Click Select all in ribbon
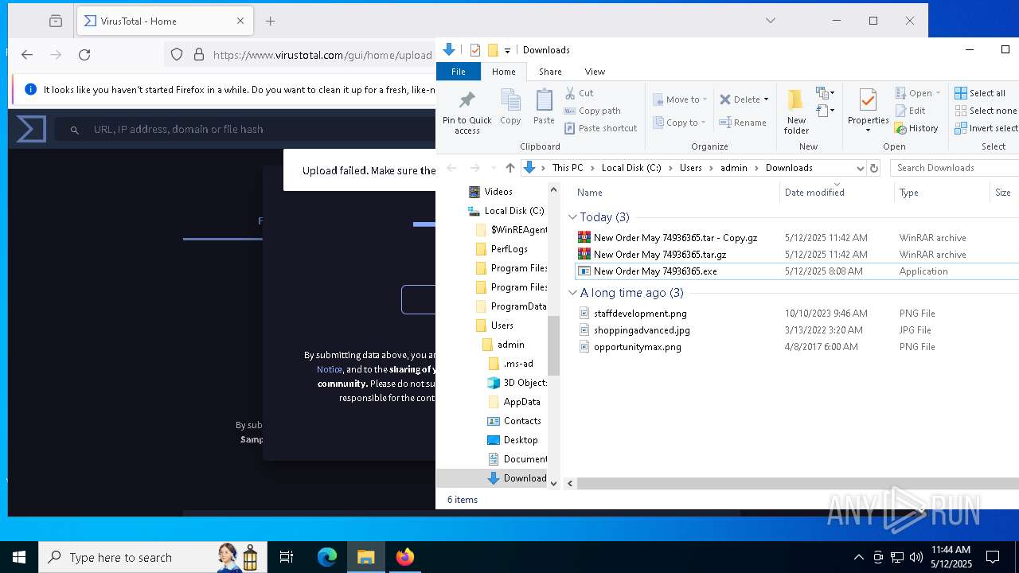This screenshot has width=1019, height=573. pyautogui.click(x=980, y=93)
